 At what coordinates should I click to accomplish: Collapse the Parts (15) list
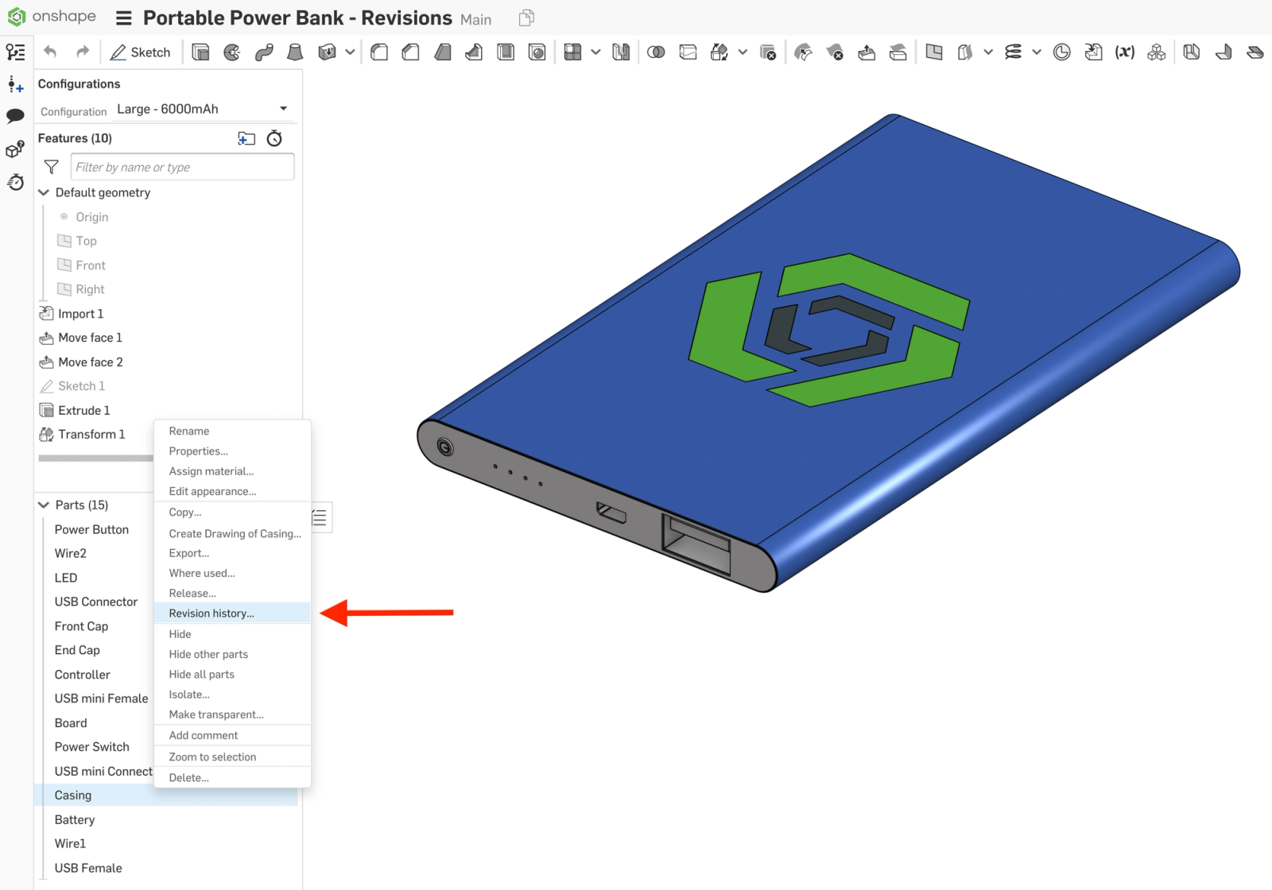point(44,505)
